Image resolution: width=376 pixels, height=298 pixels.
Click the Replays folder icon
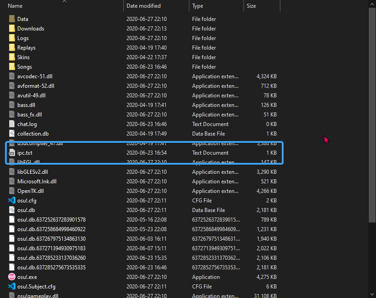pyautogui.click(x=12, y=48)
